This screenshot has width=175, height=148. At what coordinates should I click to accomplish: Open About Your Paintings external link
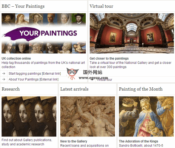tap(33, 79)
